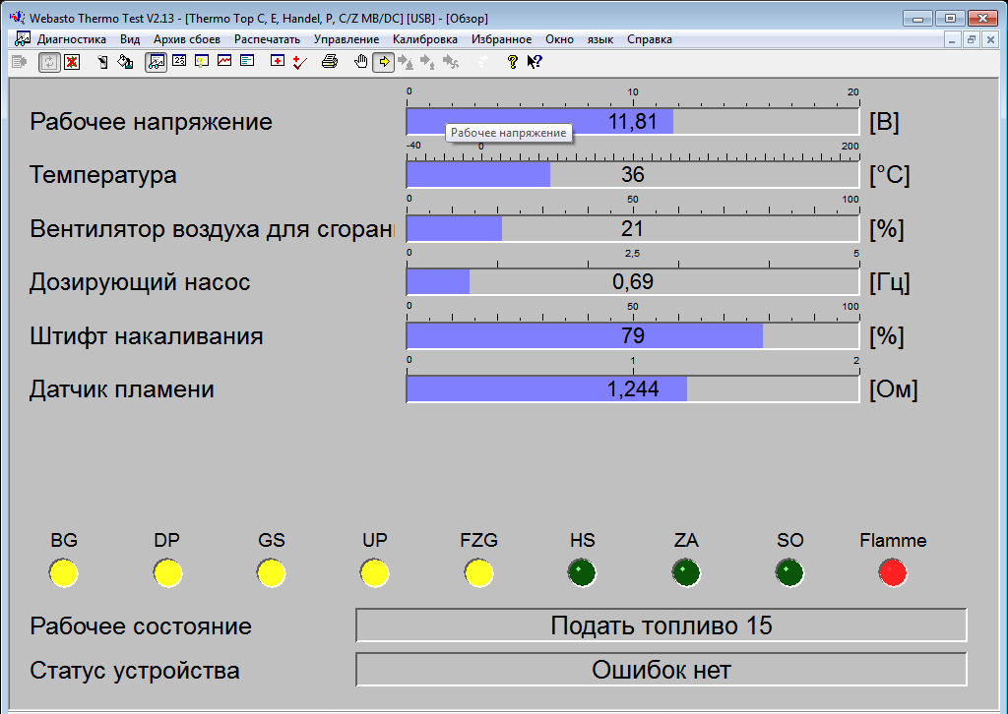Click the Температура label
This screenshot has width=1008, height=714.
tap(102, 175)
